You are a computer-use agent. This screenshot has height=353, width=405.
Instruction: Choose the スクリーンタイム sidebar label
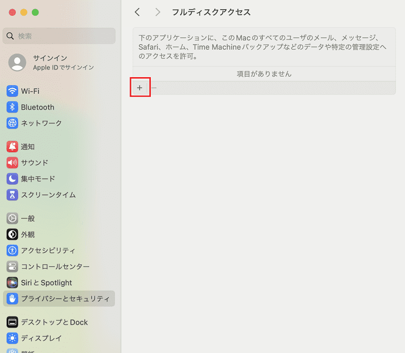pos(48,195)
